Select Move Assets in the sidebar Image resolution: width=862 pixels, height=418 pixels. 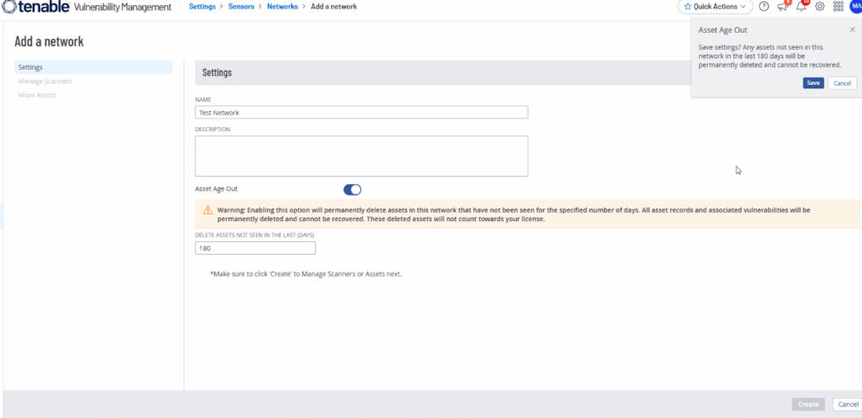(x=37, y=95)
